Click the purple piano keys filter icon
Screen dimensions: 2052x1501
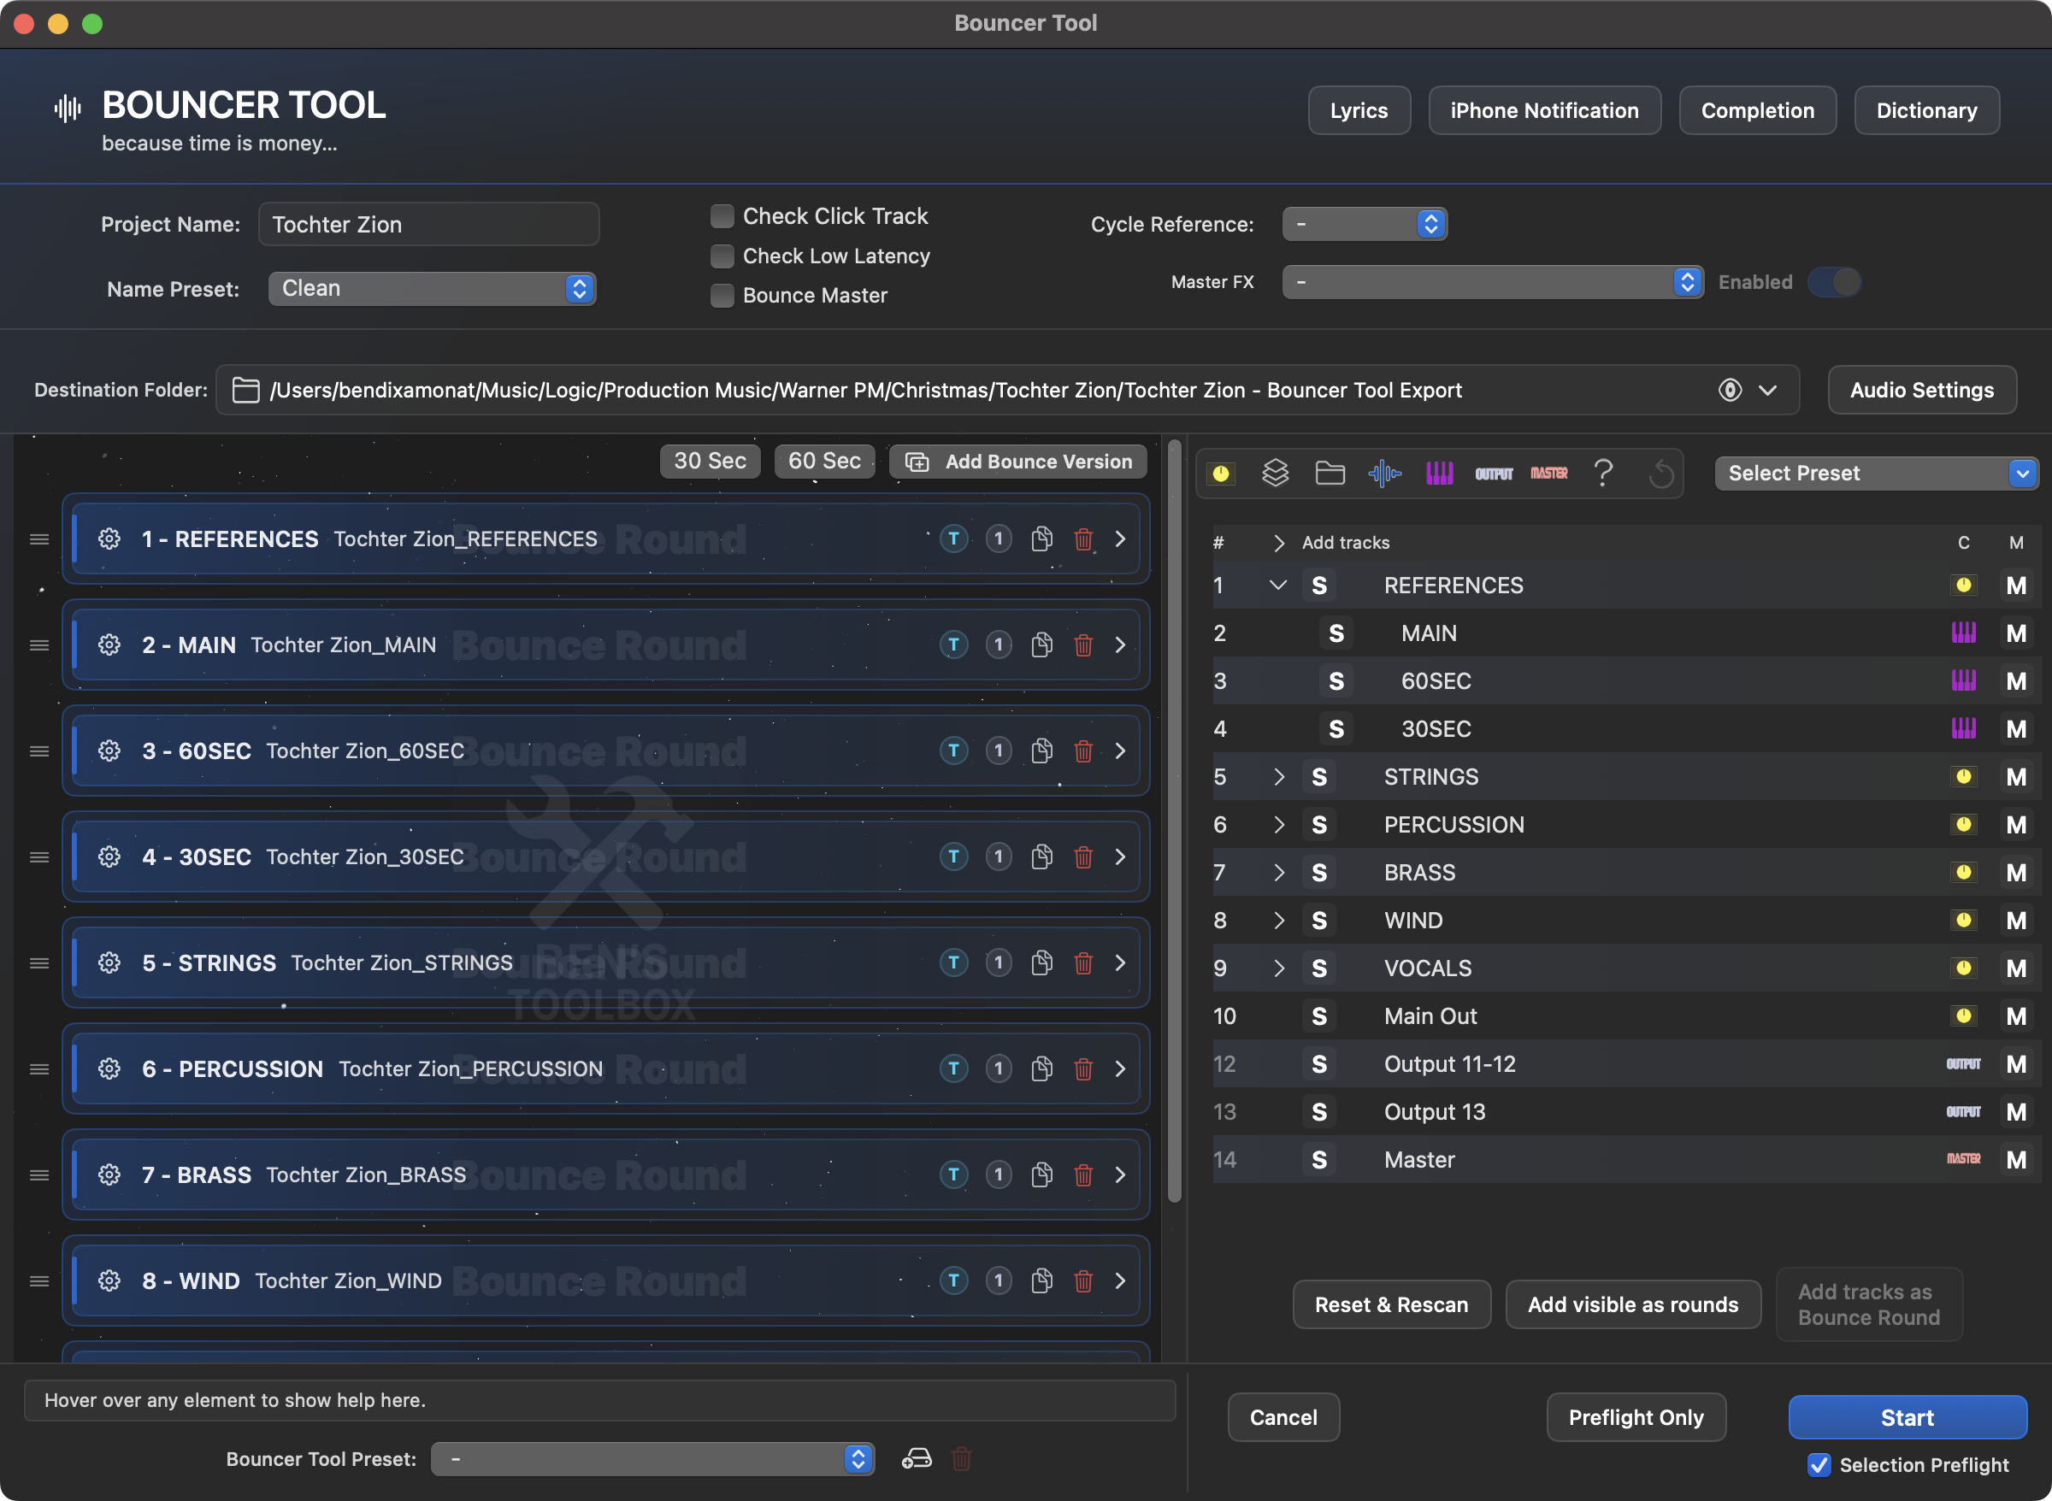click(x=1439, y=474)
